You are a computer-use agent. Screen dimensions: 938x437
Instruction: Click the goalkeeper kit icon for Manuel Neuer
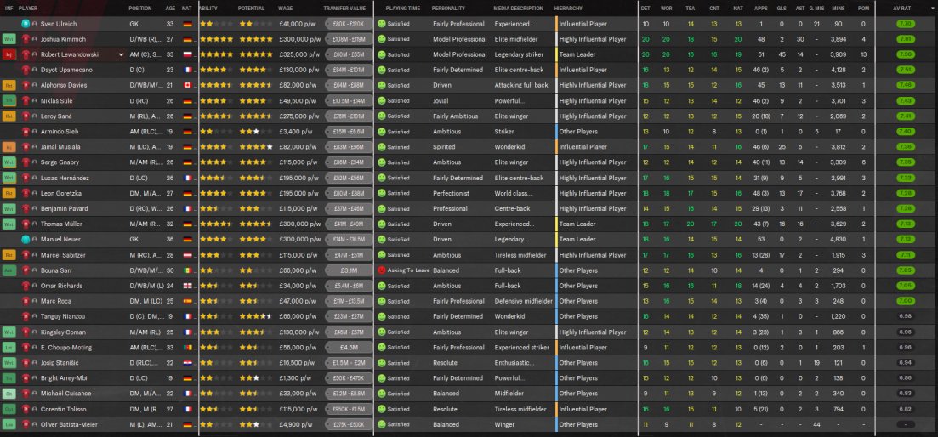(x=26, y=239)
